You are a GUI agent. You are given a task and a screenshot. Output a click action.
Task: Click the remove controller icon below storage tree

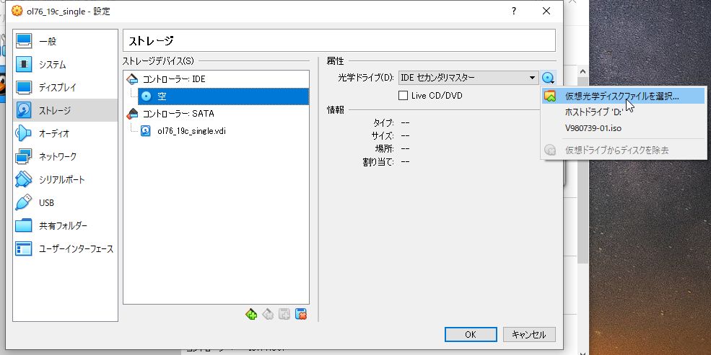(x=268, y=314)
